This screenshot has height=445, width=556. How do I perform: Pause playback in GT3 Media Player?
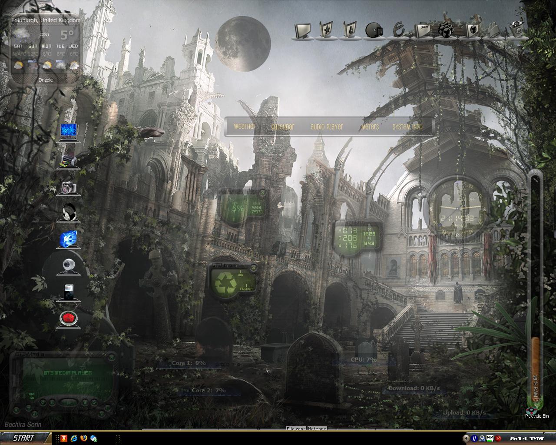[52, 402]
